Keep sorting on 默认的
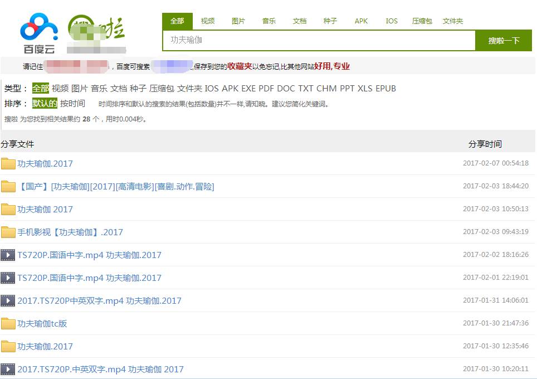537x379 pixels. tap(44, 104)
